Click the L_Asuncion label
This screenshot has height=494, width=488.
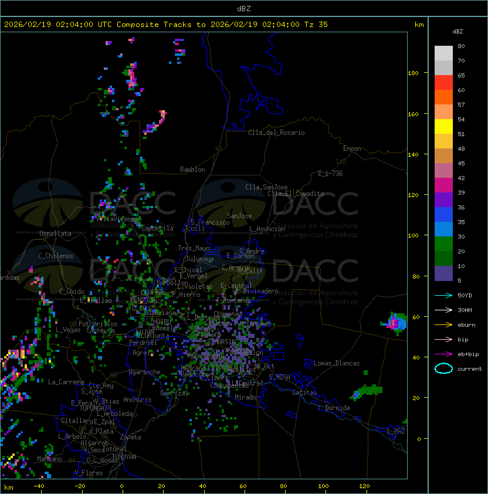267,229
